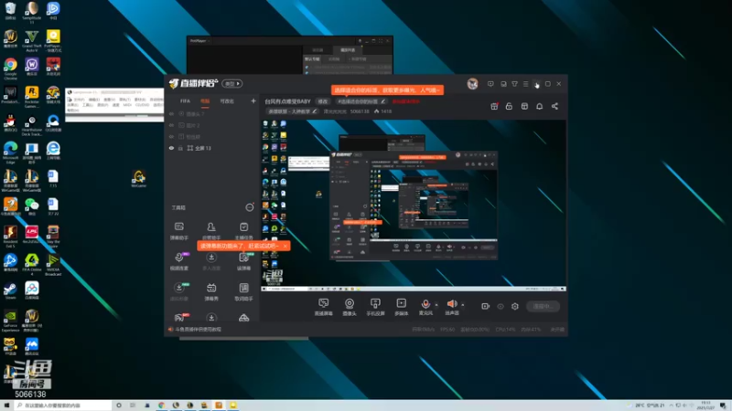The width and height of the screenshot is (732, 411).
Task: Open the 主播任务 tool
Action: pos(243,231)
